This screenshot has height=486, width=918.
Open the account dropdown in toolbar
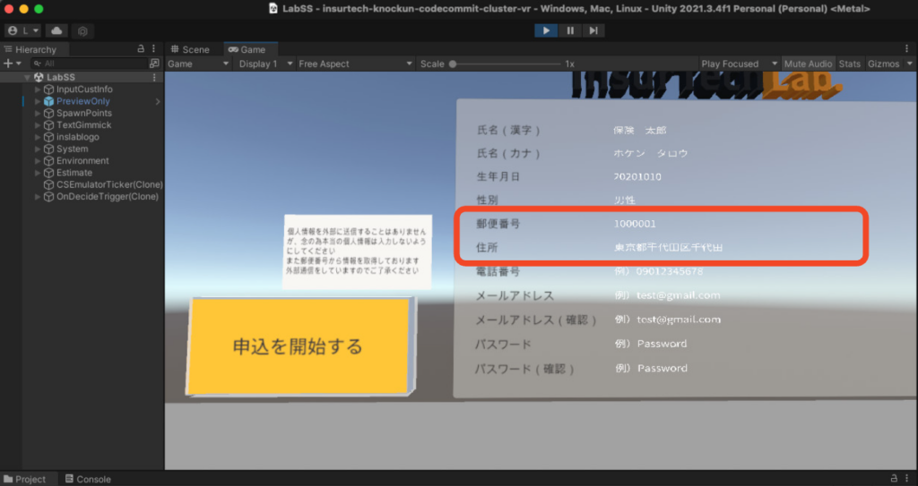click(22, 30)
